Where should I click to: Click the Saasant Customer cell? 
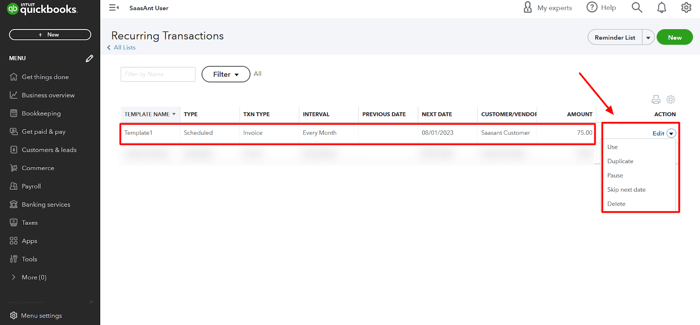coord(505,133)
